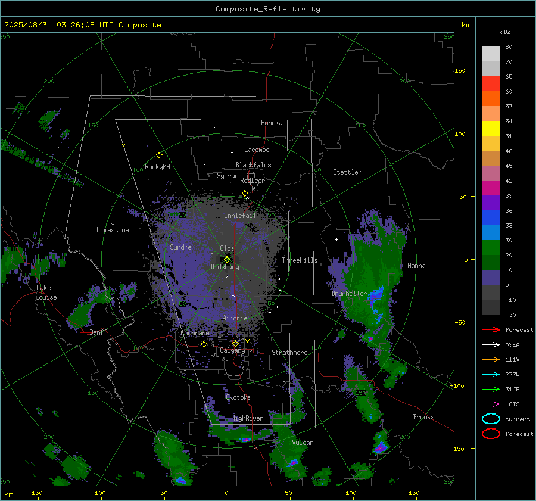
Task: Click the ThreeHills town label
Action: pos(300,260)
